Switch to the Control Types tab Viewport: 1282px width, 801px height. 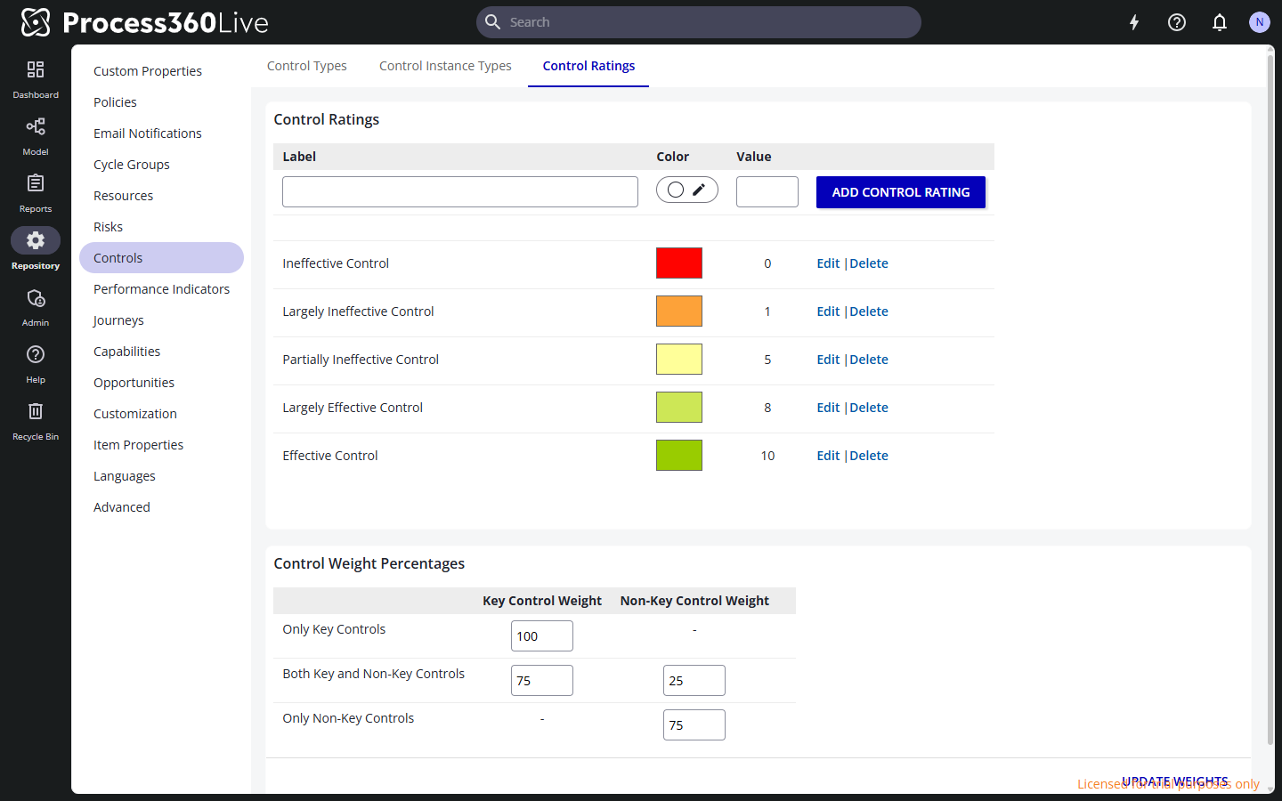tap(307, 66)
